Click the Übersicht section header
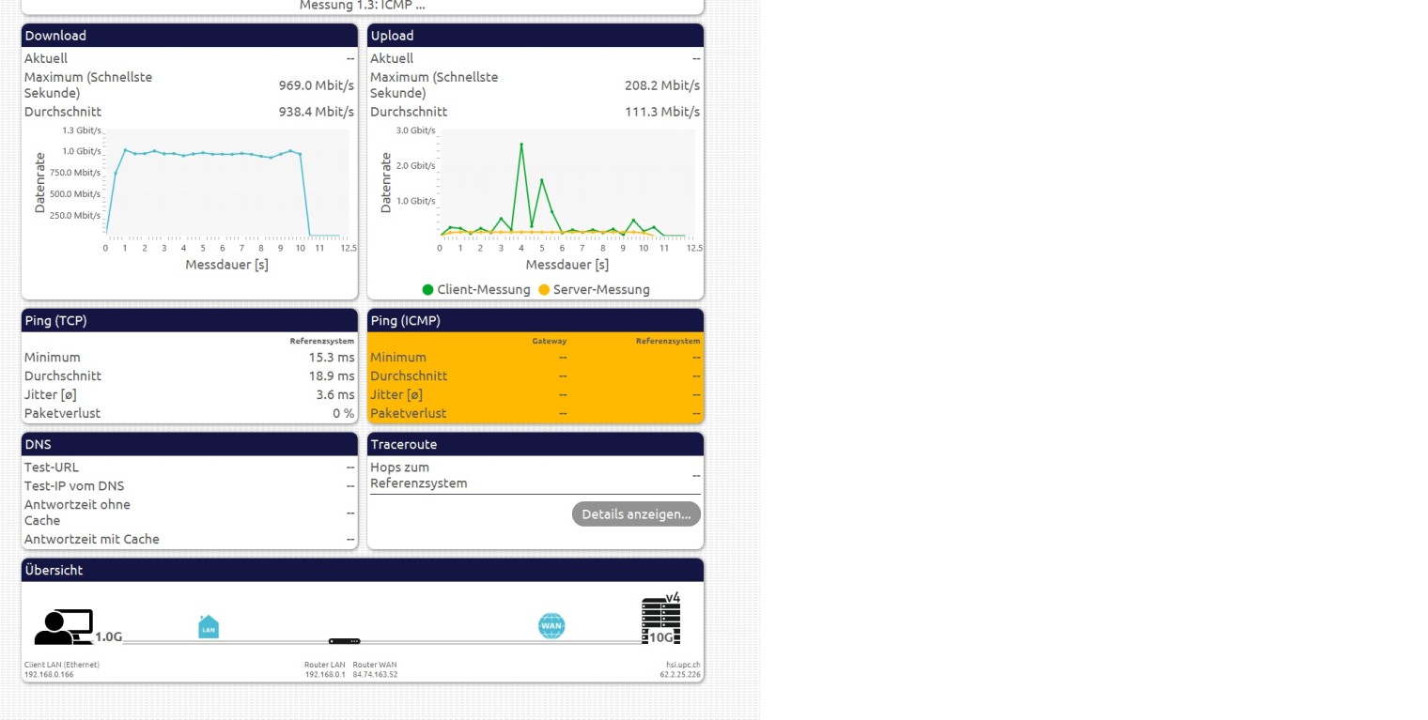Screen dimensions: 1428x720 pos(362,571)
